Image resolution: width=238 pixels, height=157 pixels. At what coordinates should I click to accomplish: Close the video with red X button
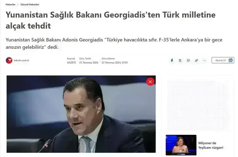[150, 82]
